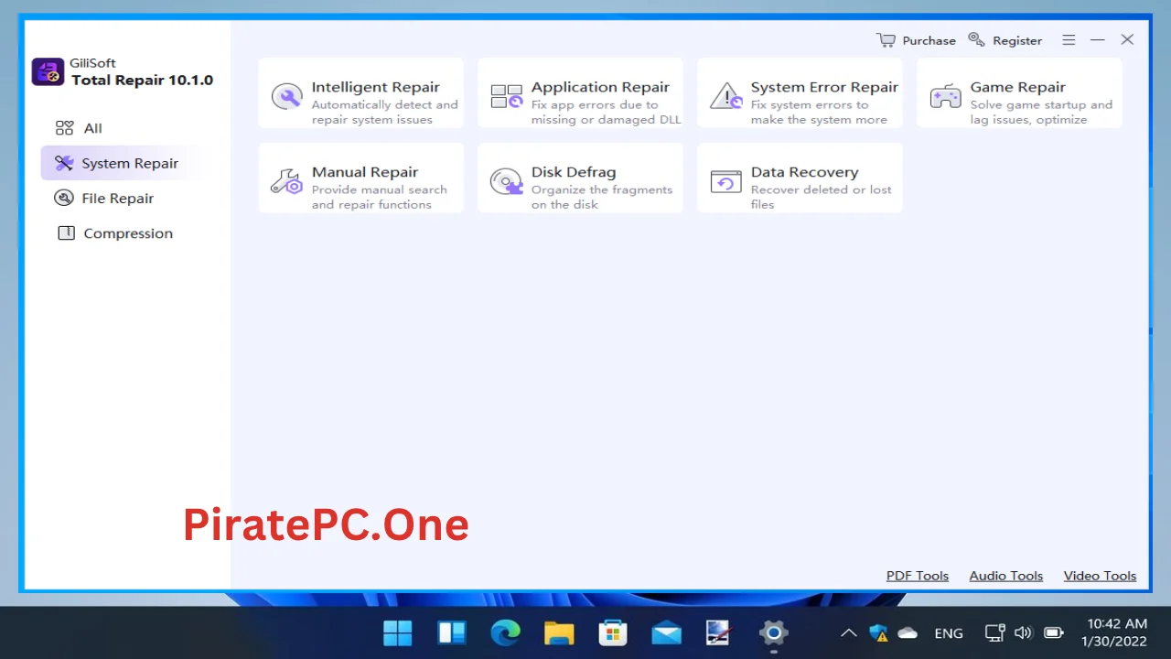Open Widgets from the taskbar
The image size is (1171, 659).
pos(452,632)
